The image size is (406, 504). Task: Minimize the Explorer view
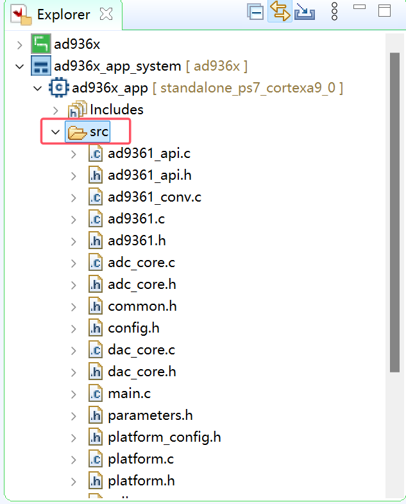359,7
